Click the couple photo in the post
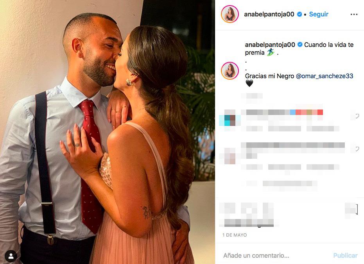364x264 pixels. (x=107, y=132)
